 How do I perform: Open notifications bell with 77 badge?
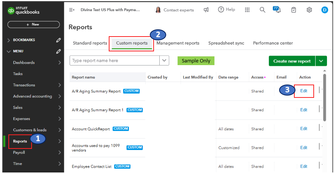pyautogui.click(x=277, y=10)
